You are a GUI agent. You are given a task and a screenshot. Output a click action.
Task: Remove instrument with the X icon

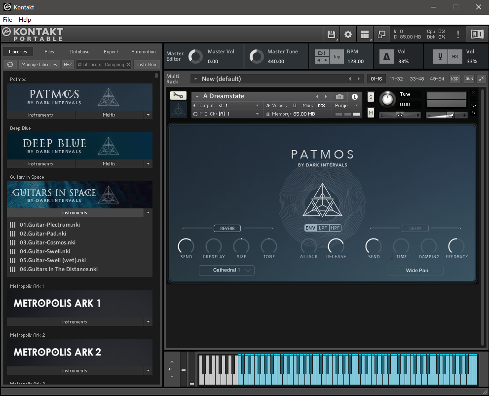click(473, 92)
